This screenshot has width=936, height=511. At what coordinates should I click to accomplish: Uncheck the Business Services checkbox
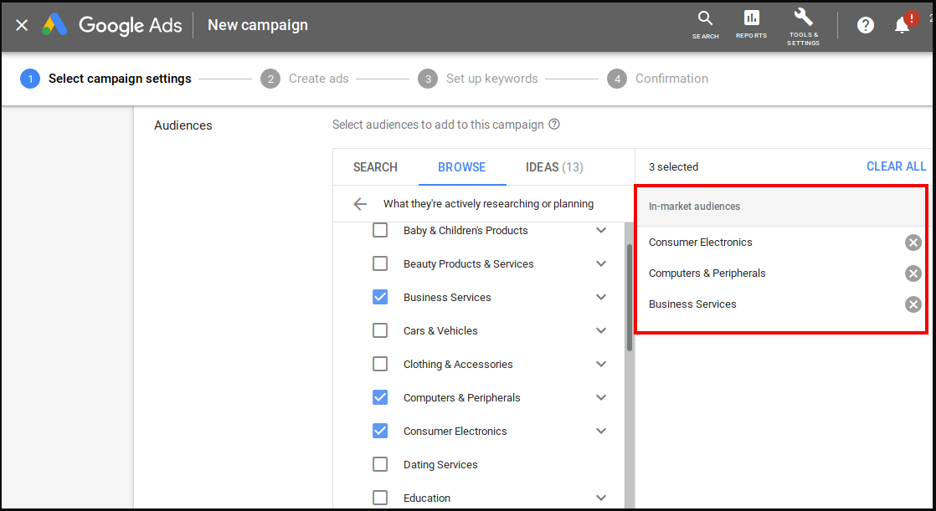tap(380, 297)
